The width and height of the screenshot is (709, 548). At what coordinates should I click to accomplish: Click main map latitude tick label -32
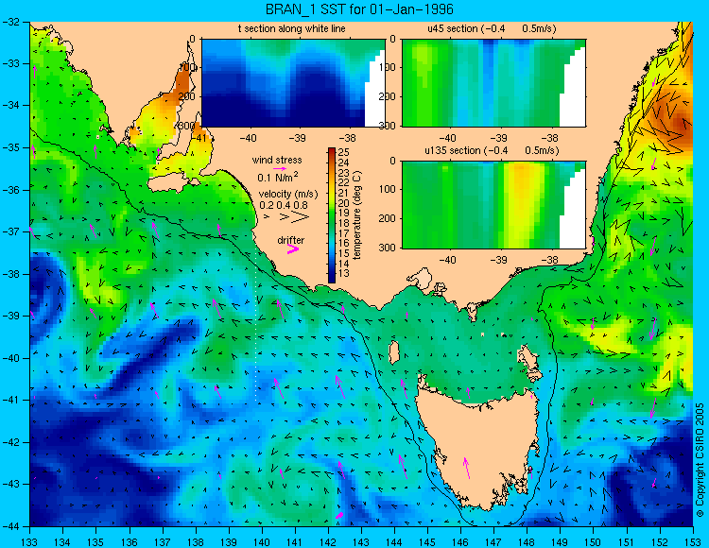pyautogui.click(x=10, y=22)
